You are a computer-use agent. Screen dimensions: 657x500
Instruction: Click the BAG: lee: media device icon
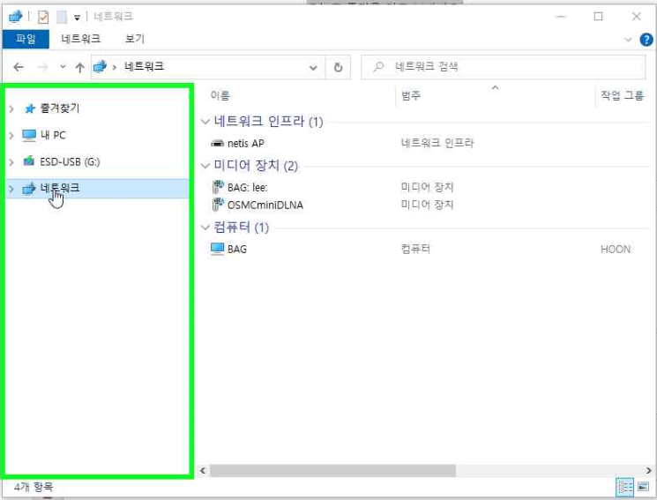coord(218,187)
